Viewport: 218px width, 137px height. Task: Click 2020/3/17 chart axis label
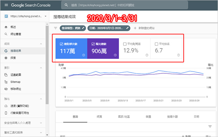(140, 100)
